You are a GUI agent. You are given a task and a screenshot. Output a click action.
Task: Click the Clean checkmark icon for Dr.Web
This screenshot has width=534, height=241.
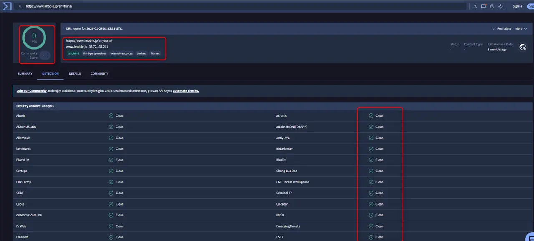pos(111,226)
